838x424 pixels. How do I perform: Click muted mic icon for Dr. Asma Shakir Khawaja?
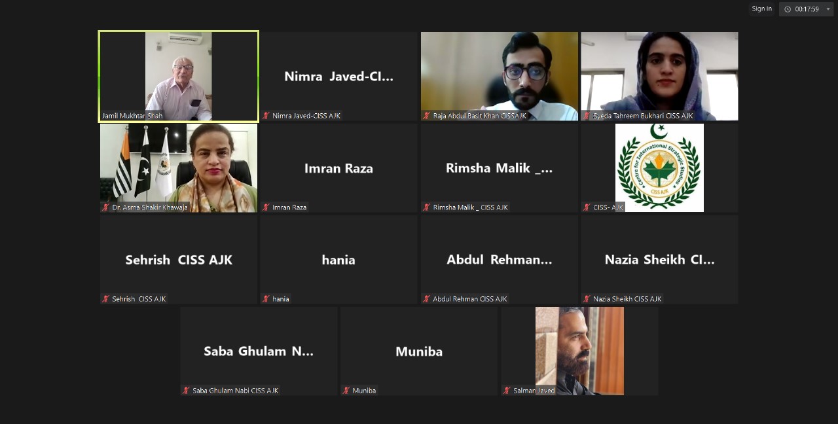coord(105,207)
